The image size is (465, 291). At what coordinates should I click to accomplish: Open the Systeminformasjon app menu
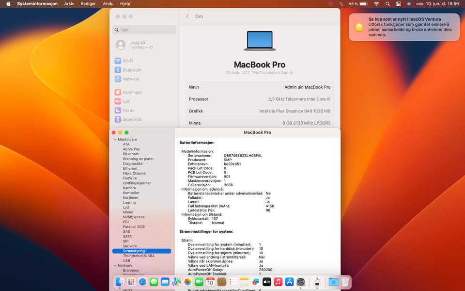37,4
